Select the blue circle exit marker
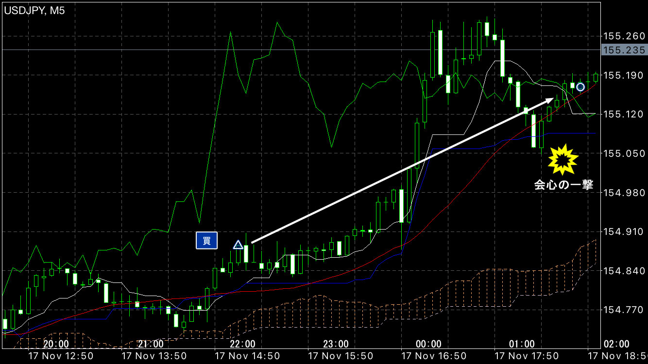This screenshot has height=364, width=648. click(580, 87)
